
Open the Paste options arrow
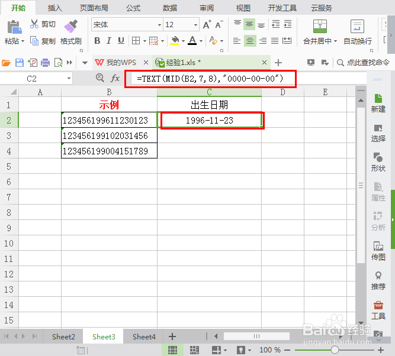(x=23, y=41)
